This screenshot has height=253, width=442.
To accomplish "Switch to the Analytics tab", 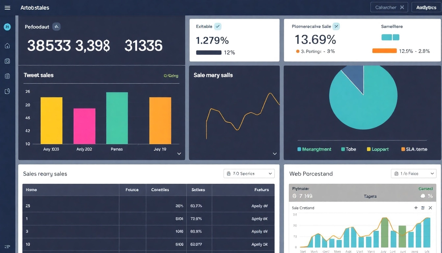I will [x=426, y=7].
